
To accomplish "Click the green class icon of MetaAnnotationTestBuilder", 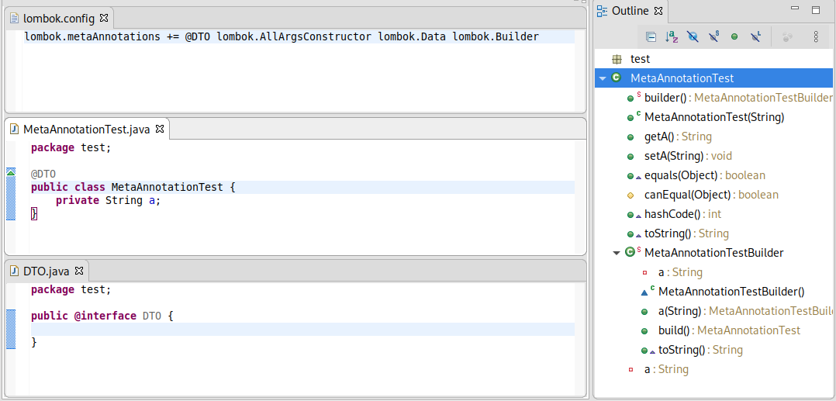I will pos(630,252).
